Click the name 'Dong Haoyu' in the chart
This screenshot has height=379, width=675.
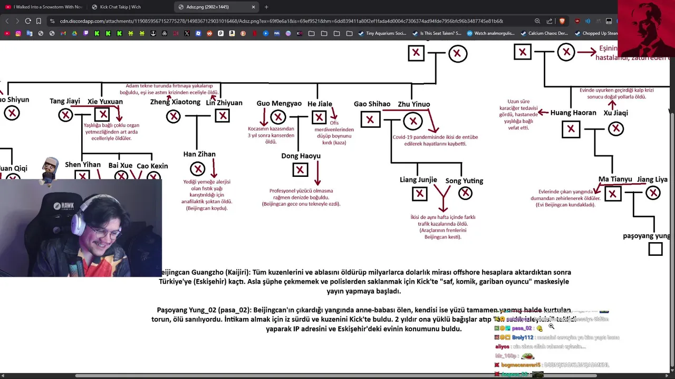click(x=301, y=156)
